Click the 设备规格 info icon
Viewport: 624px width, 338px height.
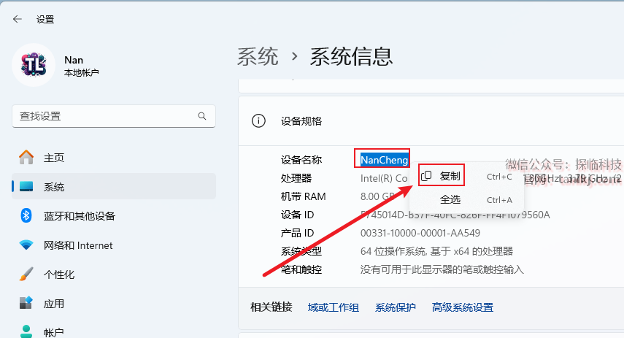pos(258,120)
